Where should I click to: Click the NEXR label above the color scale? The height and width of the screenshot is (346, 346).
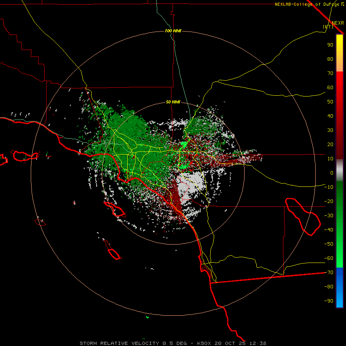(x=338, y=23)
